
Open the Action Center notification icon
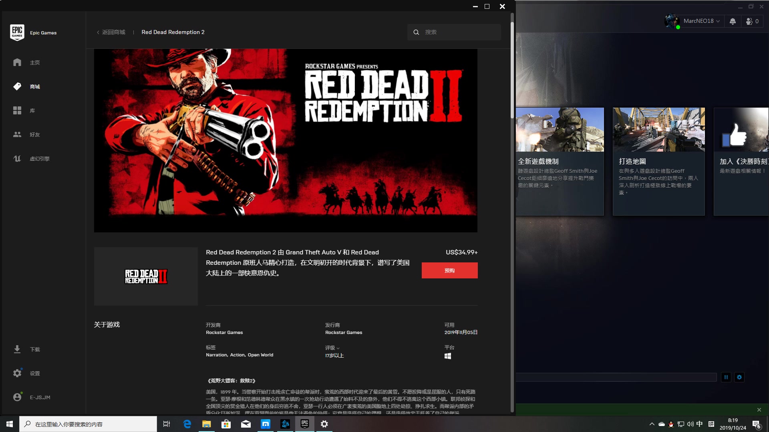[x=757, y=424]
